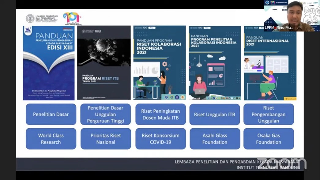Select Penelitian Dasar Unggulan Perguruan Tinggi box
320x180 pixels.
[106, 114]
